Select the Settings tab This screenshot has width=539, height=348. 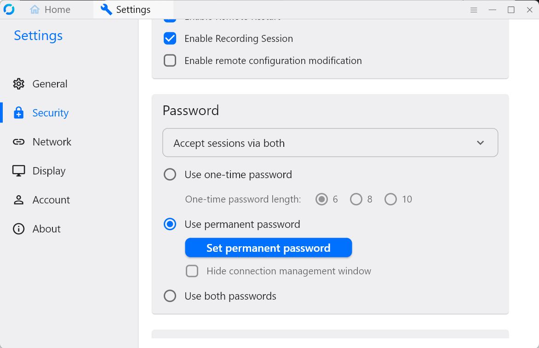point(132,9)
